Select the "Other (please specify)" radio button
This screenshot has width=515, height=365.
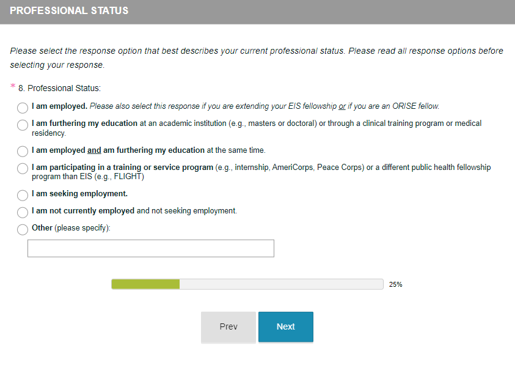(23, 229)
